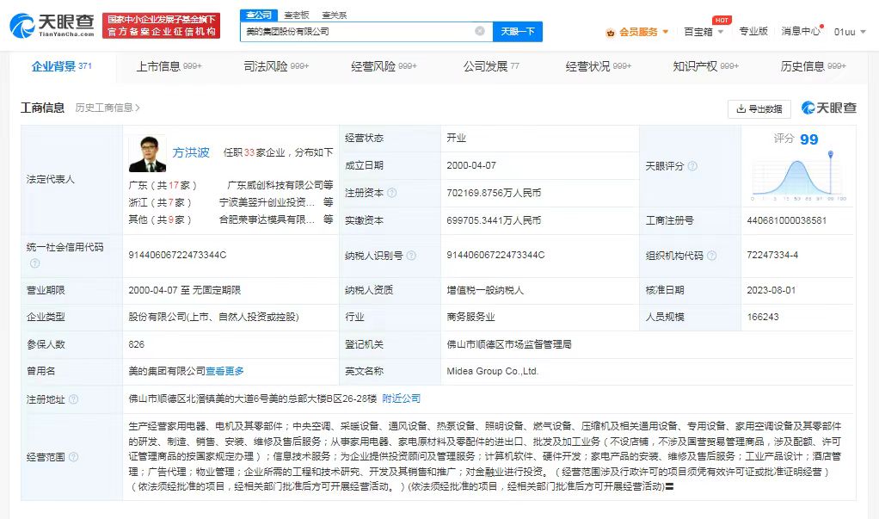Click the 天眼一下 search button

click(x=518, y=32)
